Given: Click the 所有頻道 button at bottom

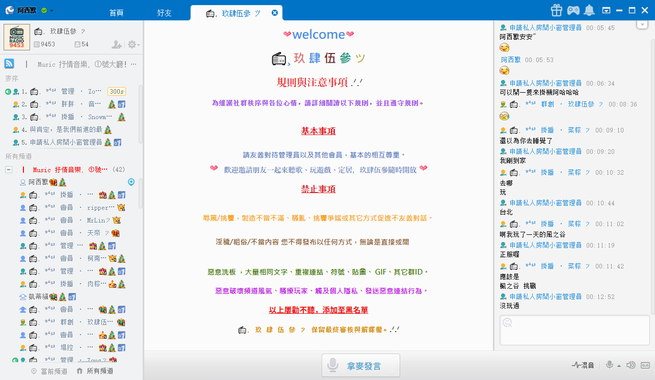Looking at the screenshot, I should (95, 371).
